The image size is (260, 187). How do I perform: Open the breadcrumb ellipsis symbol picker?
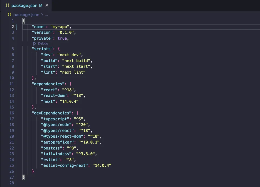(46, 15)
